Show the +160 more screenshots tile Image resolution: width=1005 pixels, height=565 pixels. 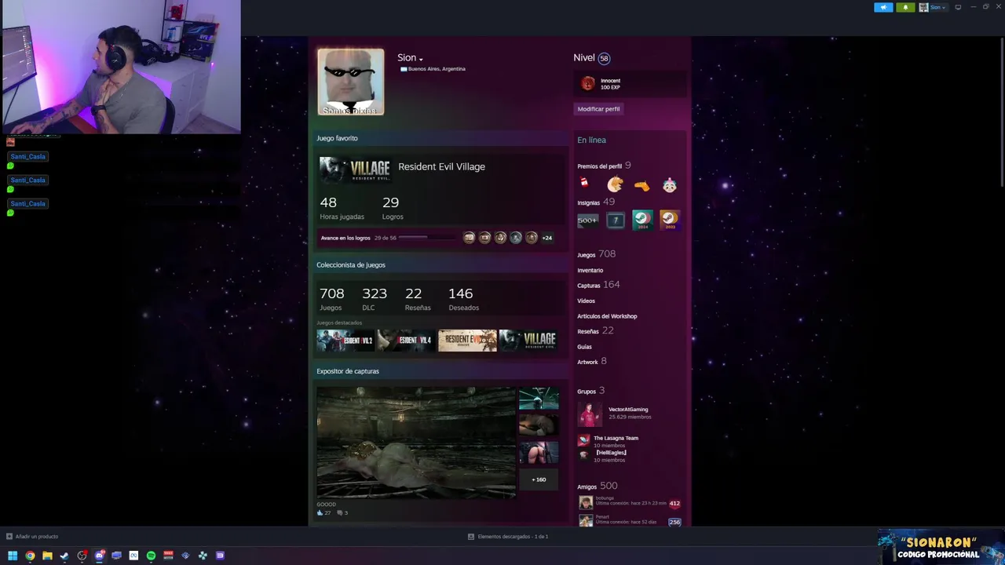[x=539, y=479]
